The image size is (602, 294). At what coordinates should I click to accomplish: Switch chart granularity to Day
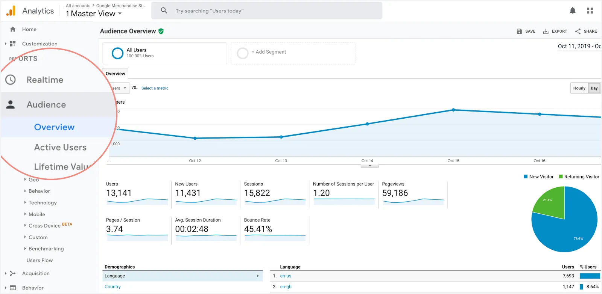[x=594, y=88]
